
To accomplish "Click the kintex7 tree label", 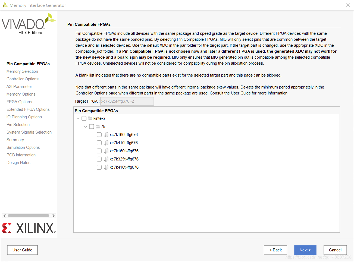I will tap(99, 118).
